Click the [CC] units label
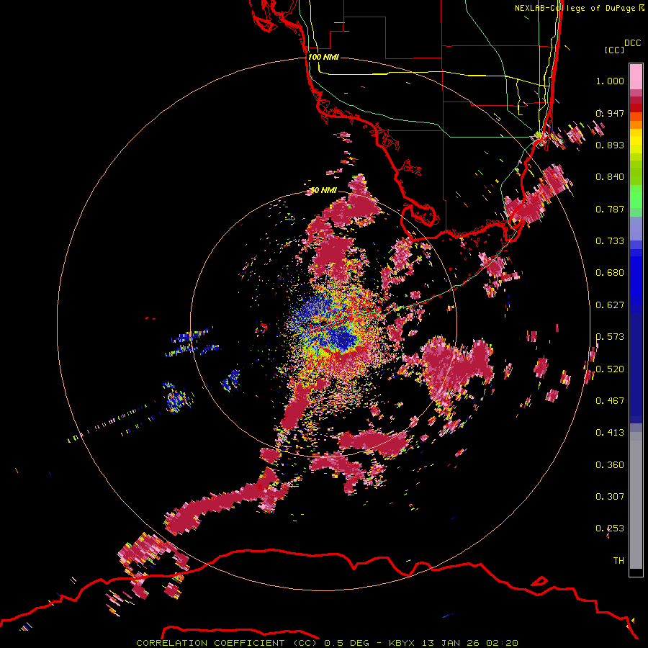Viewport: 648px width, 648px height. 614,50
